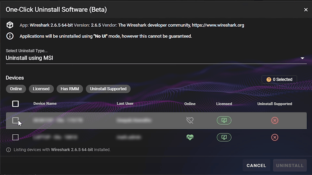Close the One-Click Uninstall dialog with X

pos(306,10)
